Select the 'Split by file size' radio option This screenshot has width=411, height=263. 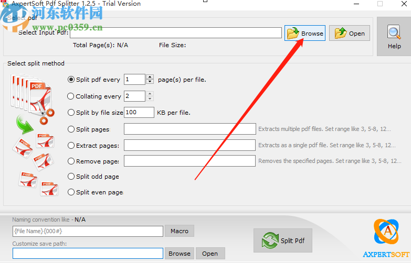click(x=71, y=113)
